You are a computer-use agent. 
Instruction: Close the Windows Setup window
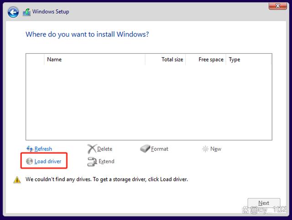278,6
